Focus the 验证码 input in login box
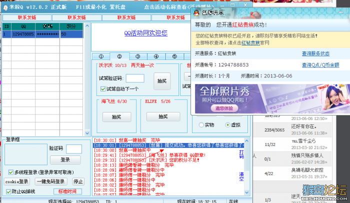The width and height of the screenshot is (350, 203). [x=74, y=149]
